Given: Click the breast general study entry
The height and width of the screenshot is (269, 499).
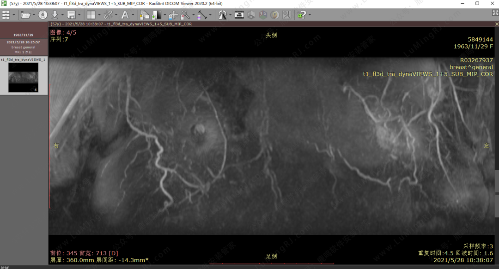Looking at the screenshot, I should pyautogui.click(x=24, y=47).
